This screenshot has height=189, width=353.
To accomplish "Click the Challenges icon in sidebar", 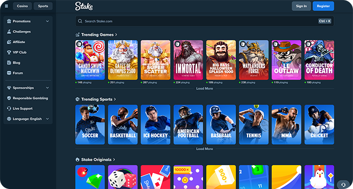I will (9, 31).
